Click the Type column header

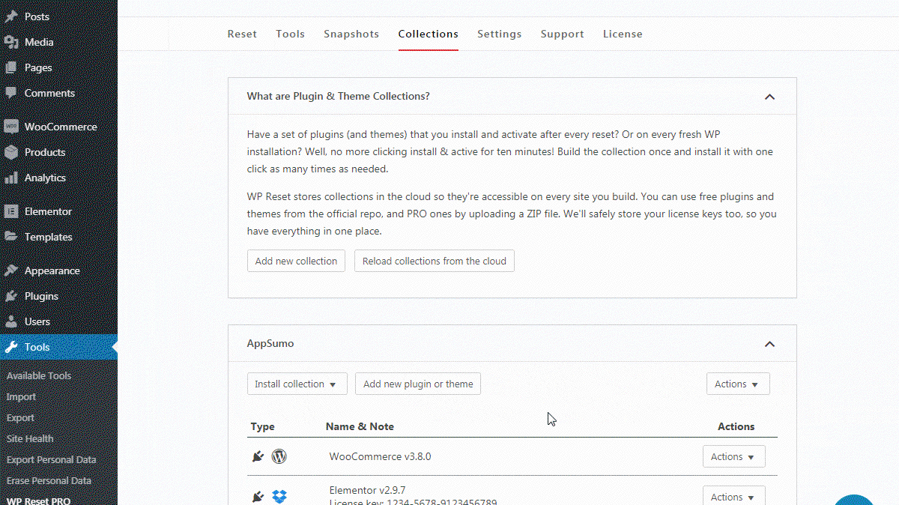263,426
